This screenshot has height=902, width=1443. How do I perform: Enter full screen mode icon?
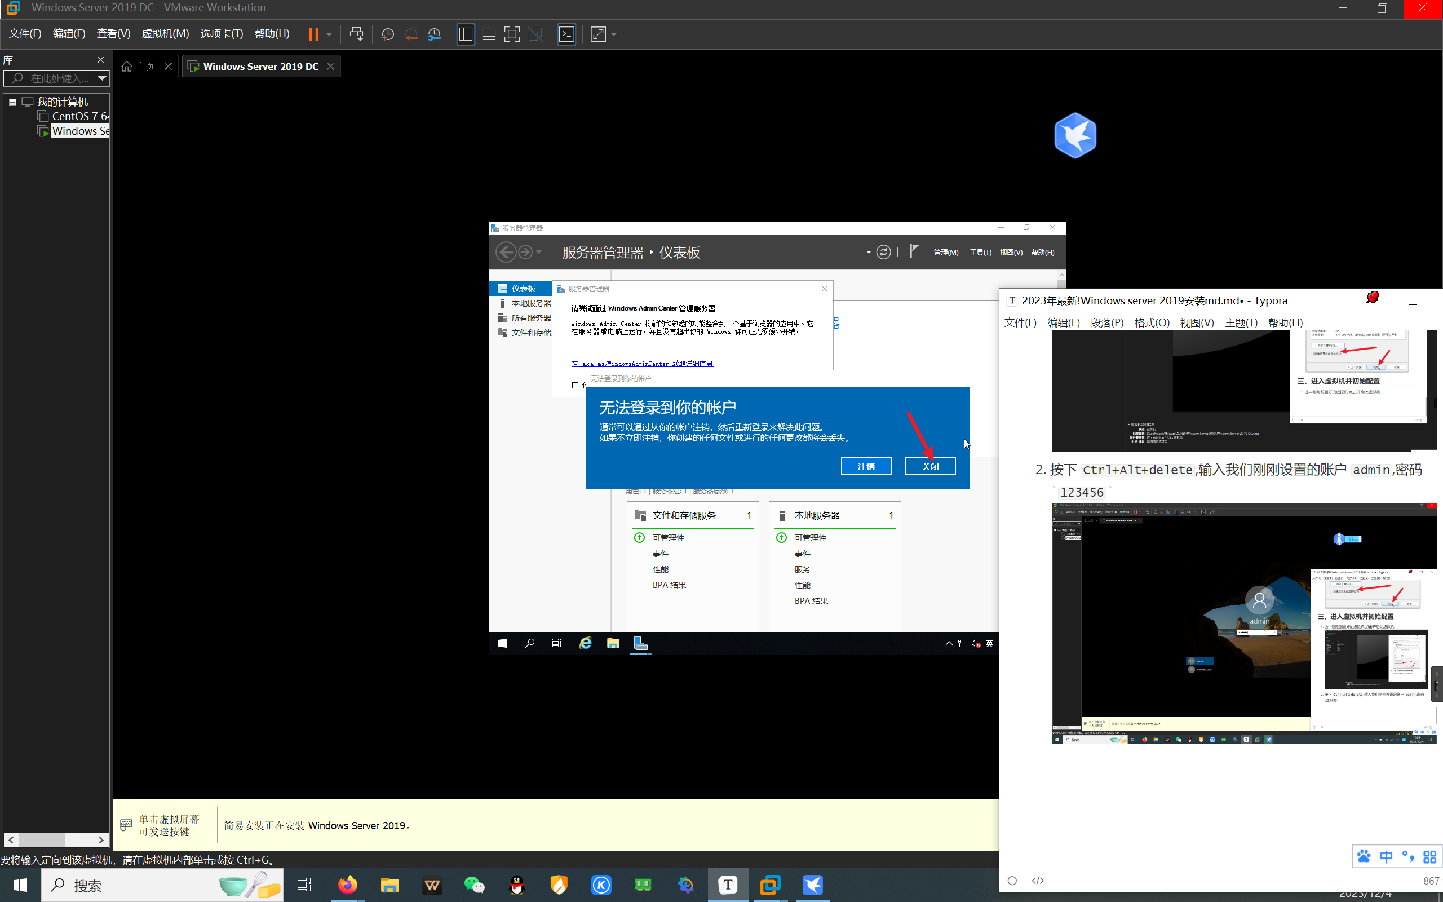[512, 34]
